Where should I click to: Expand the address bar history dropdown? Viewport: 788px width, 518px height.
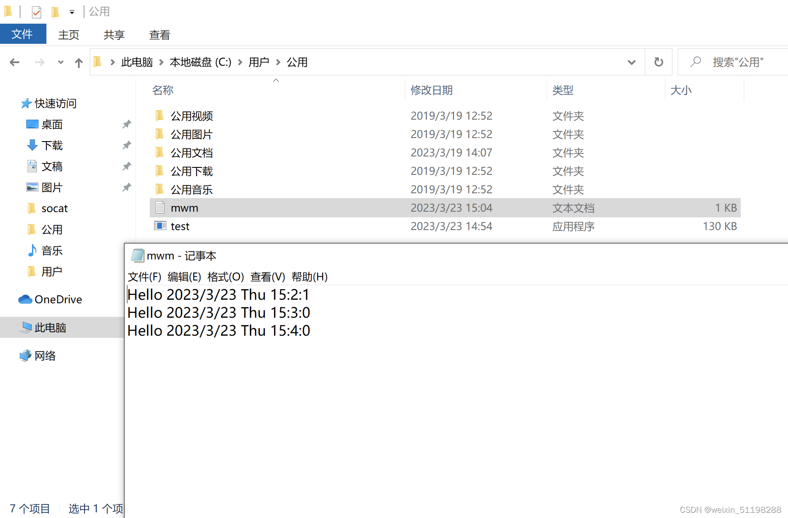[631, 62]
